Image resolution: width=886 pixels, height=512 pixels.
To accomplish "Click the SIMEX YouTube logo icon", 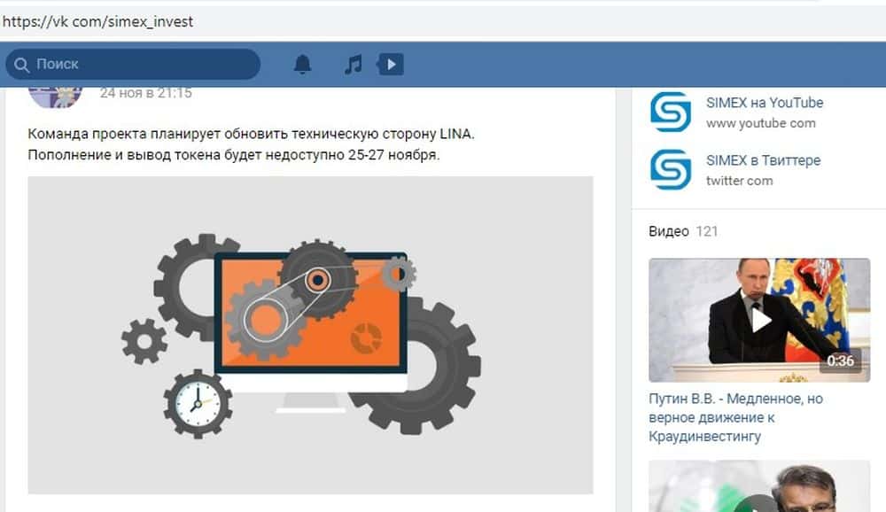I will click(670, 112).
